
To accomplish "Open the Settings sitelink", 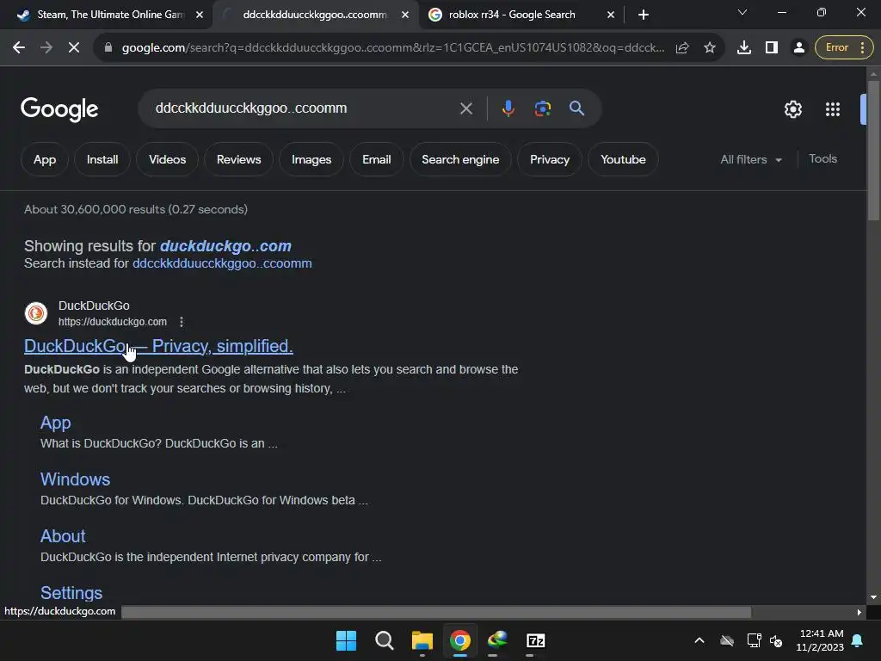I will pos(71,593).
